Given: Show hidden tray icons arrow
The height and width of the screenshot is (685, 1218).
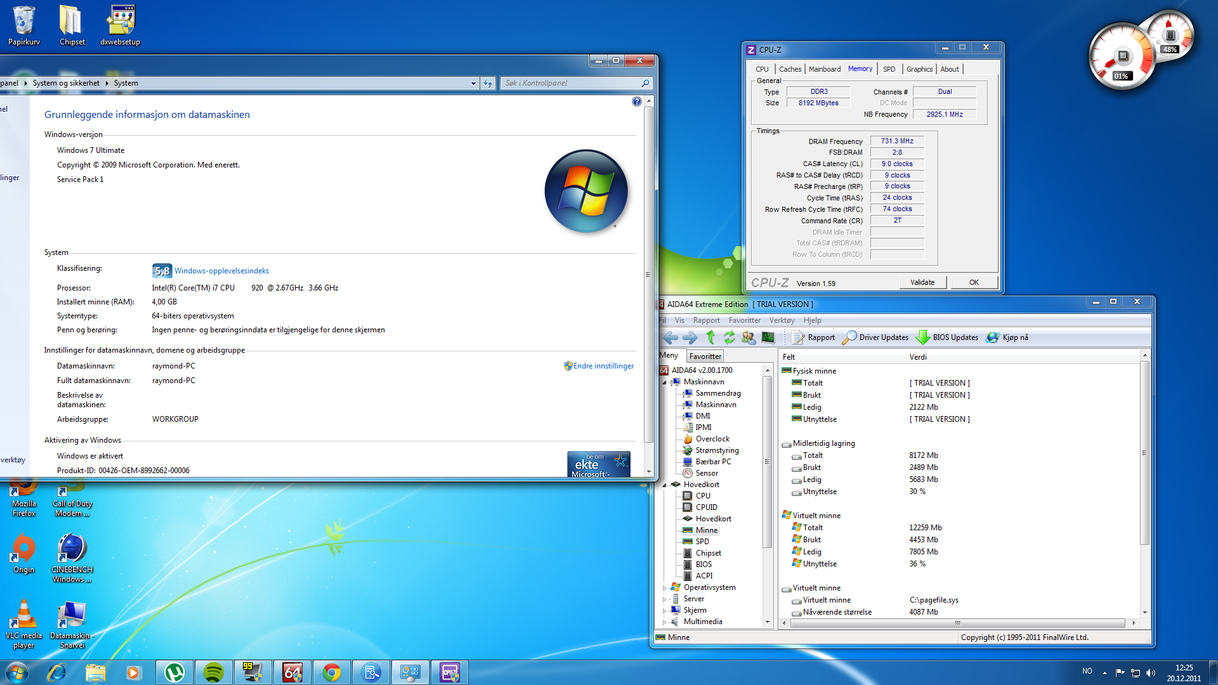Looking at the screenshot, I should [1104, 672].
